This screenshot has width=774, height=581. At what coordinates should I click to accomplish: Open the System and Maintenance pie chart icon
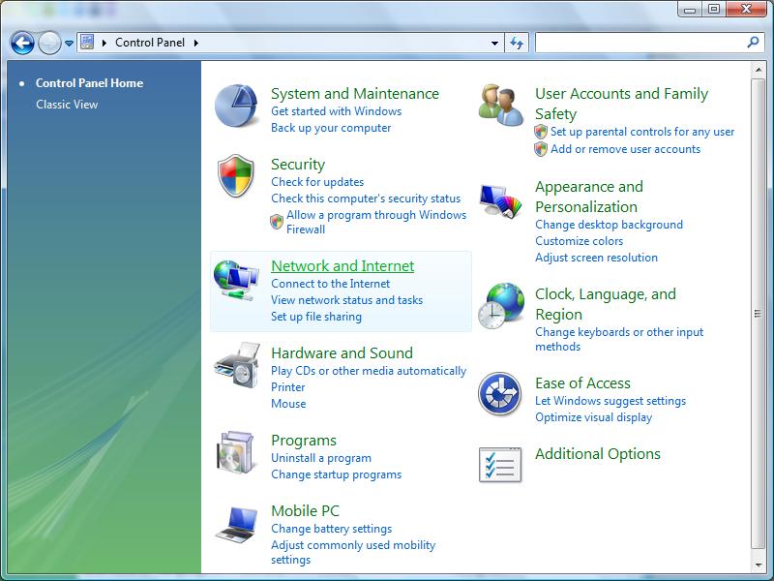[x=236, y=106]
